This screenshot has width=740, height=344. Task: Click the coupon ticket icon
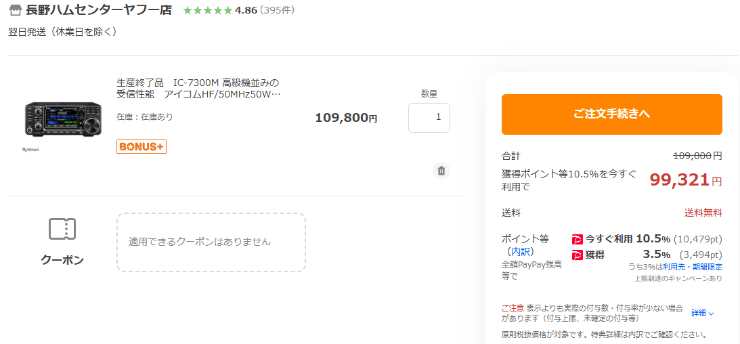tap(62, 229)
